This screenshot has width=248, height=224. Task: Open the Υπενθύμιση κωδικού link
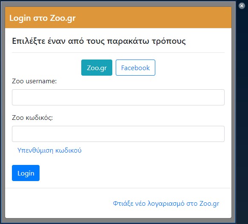click(x=49, y=150)
